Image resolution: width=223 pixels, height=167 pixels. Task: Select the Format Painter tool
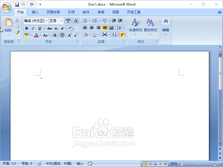point(17,32)
